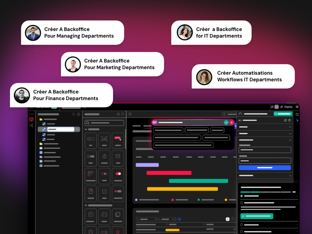Click the green checked circle in the checklist panel
Image resolution: width=312 pixels, height=234 pixels.
(242, 196)
